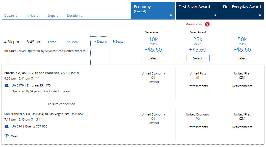Image resolution: width=266 pixels, height=147 pixels.
Task: Click the 1 stop link
Action: pyautogui.click(x=52, y=42)
